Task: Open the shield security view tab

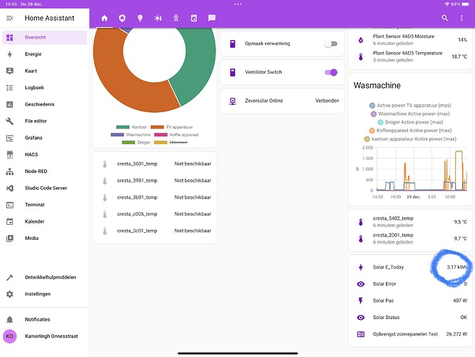Action: tap(122, 18)
